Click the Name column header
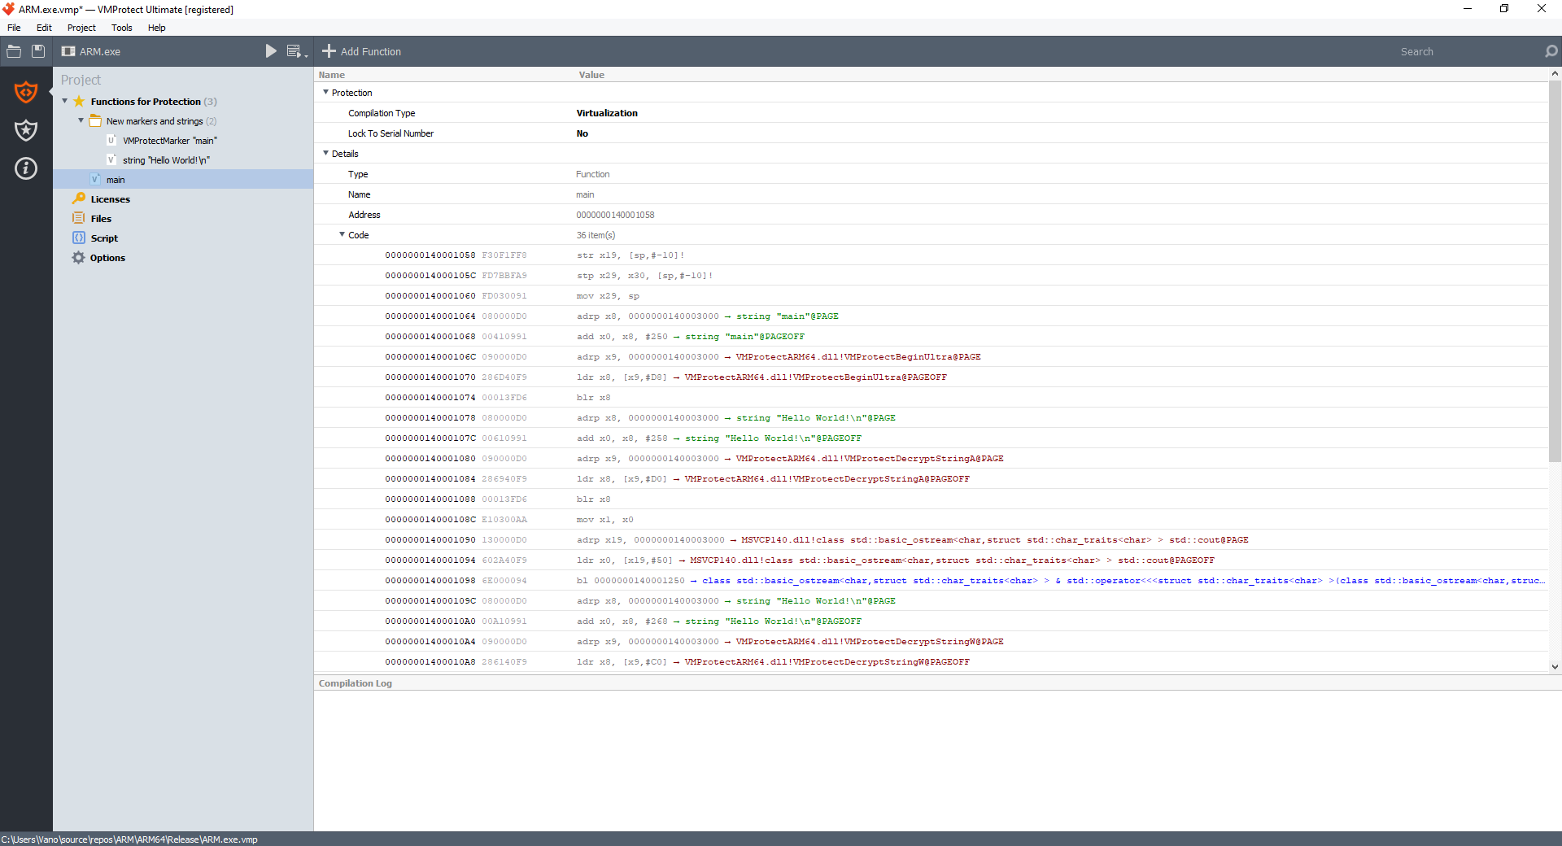Image resolution: width=1562 pixels, height=846 pixels. tap(332, 75)
